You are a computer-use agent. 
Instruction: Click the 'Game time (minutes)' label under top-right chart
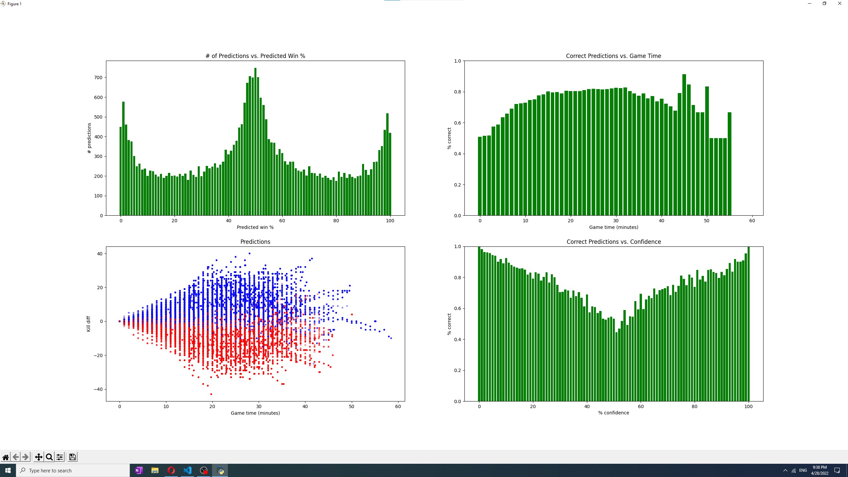pos(613,227)
